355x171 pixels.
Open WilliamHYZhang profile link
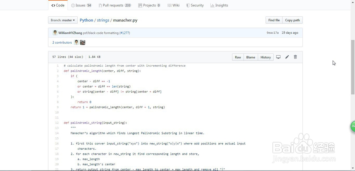(x=70, y=33)
